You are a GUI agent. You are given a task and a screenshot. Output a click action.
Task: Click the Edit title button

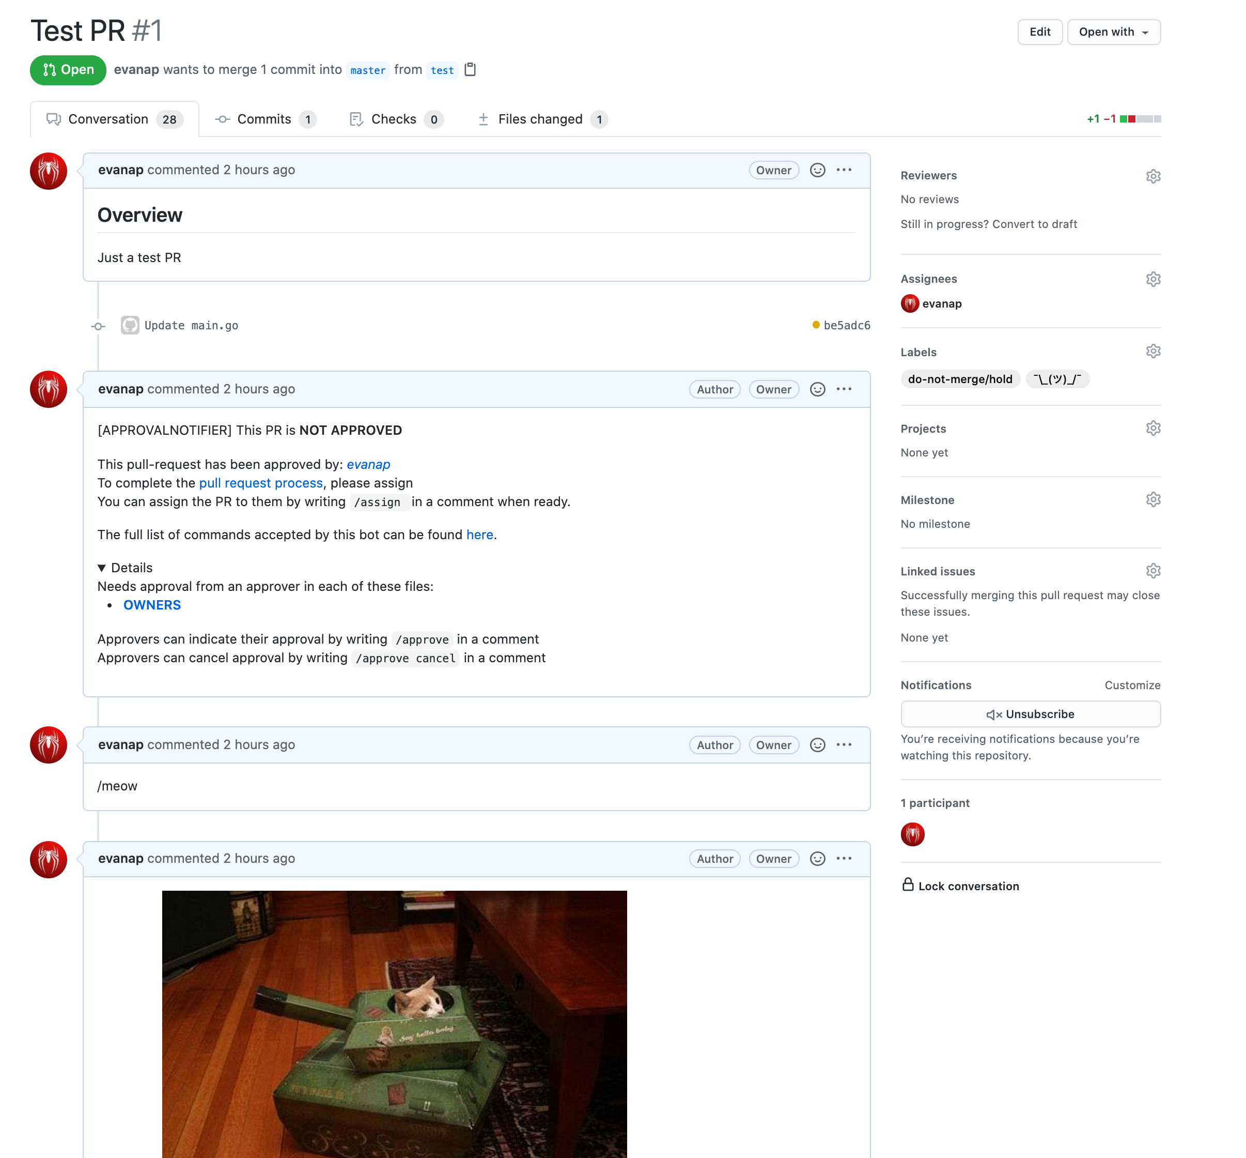click(1039, 32)
